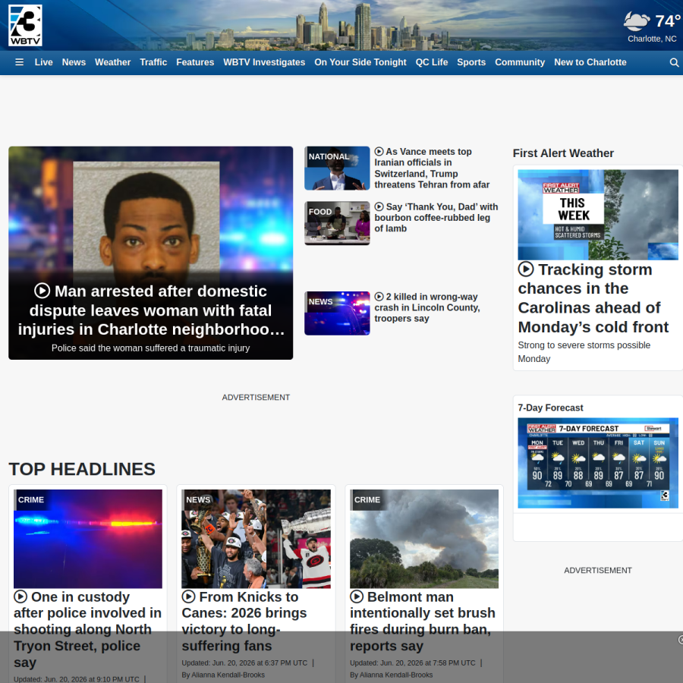
Task: Play icon beside Belmont man headline
Action: [x=357, y=596]
